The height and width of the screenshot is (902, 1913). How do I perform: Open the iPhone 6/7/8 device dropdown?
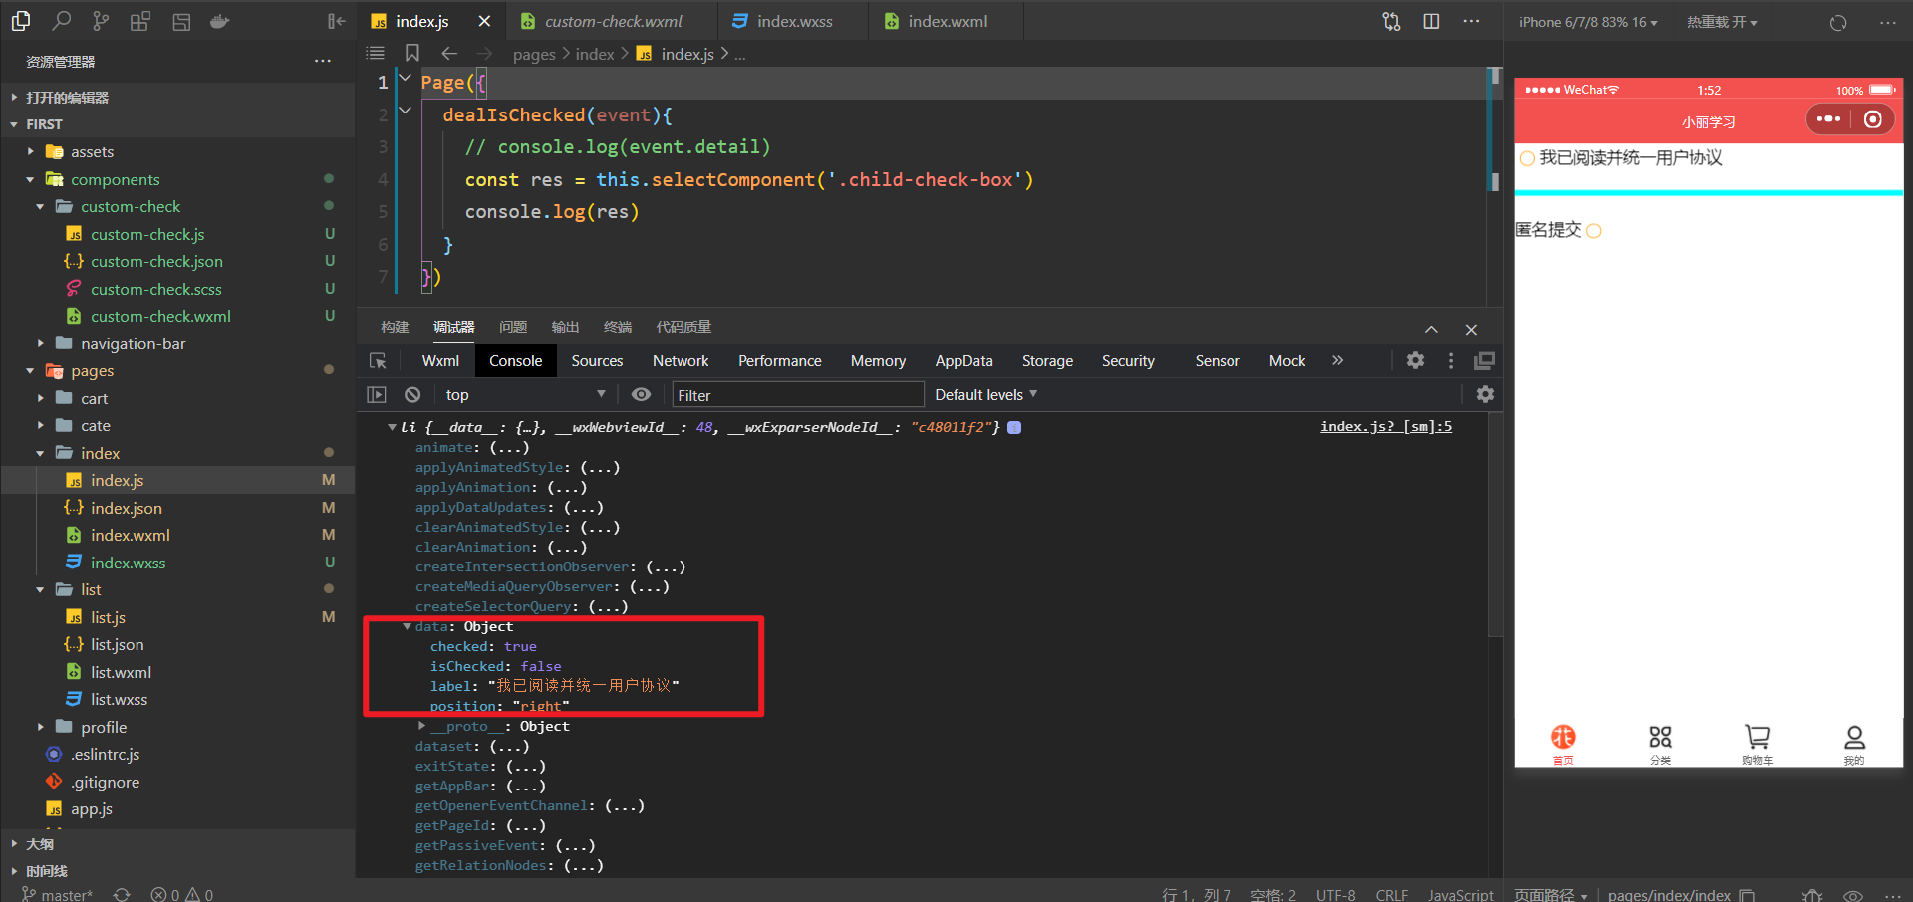pyautogui.click(x=1588, y=22)
